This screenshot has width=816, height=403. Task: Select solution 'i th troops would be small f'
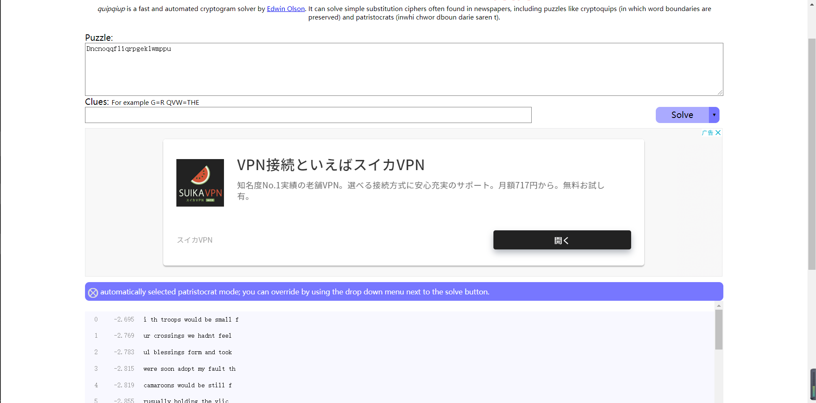[x=191, y=319]
